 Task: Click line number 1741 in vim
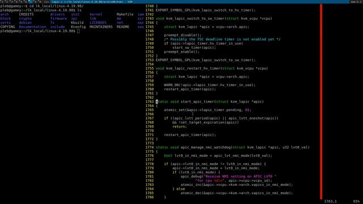pyautogui.click(x=149, y=10)
